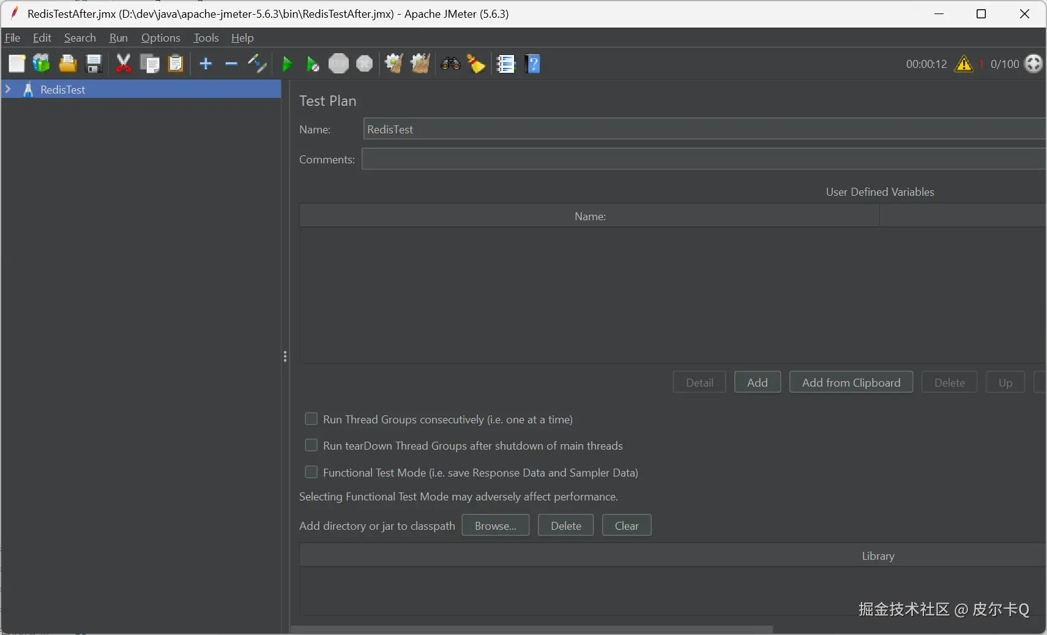1047x635 pixels.
Task: Start the test with the green arrow
Action: pyautogui.click(x=287, y=64)
